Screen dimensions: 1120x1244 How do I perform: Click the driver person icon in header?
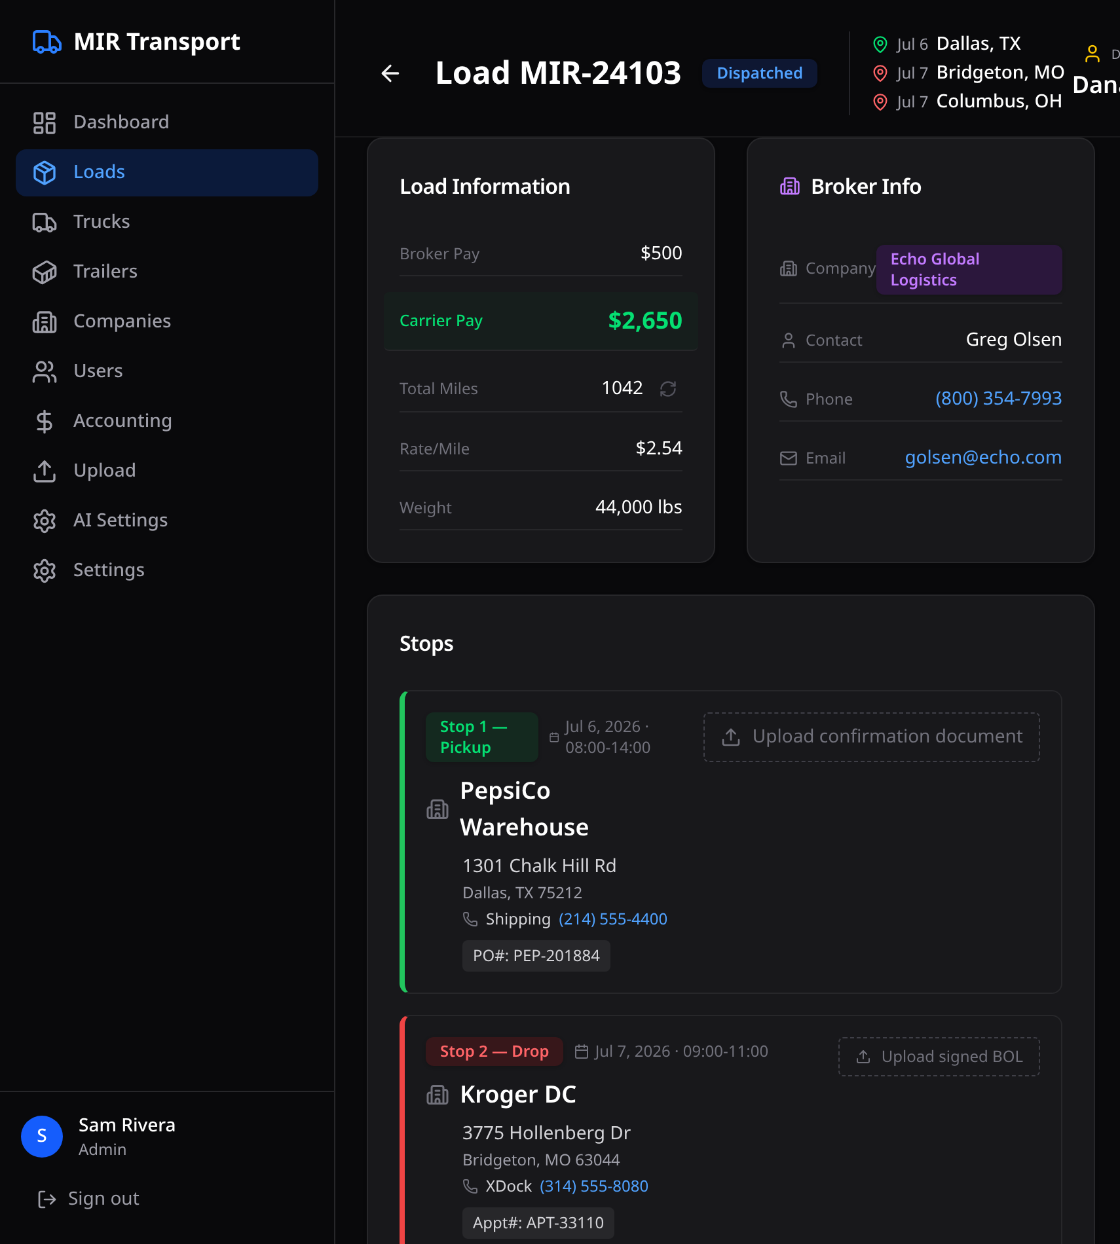[x=1092, y=54]
